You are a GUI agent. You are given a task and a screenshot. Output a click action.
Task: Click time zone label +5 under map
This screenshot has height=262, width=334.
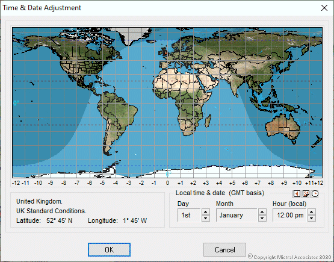232,183
